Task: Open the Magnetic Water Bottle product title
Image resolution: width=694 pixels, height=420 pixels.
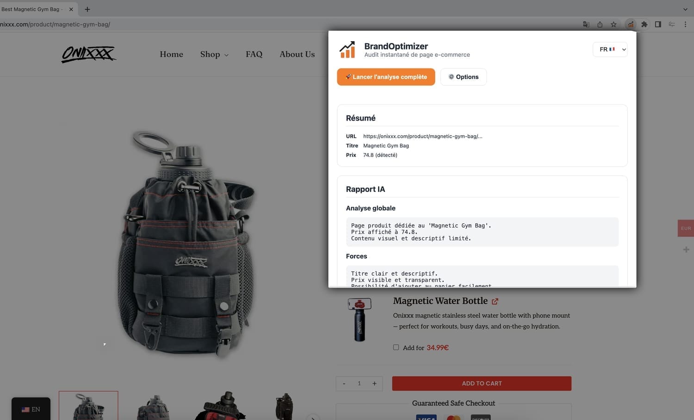Action: [440, 301]
